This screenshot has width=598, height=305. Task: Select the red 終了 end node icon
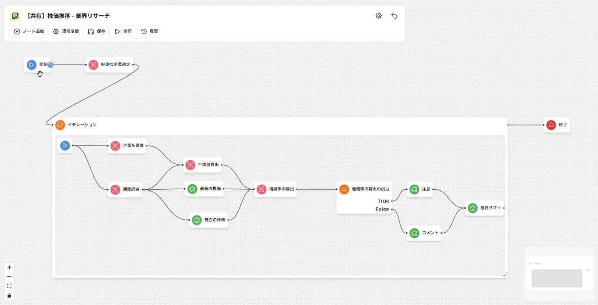point(551,125)
